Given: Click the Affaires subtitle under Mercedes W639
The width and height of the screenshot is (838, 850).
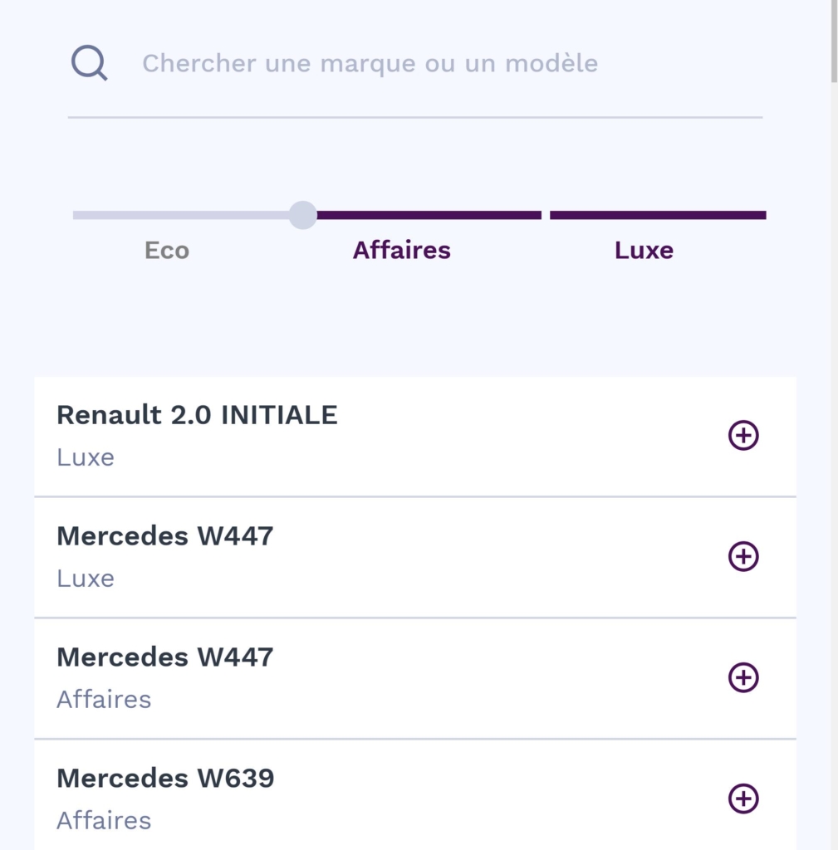Looking at the screenshot, I should click(x=104, y=820).
